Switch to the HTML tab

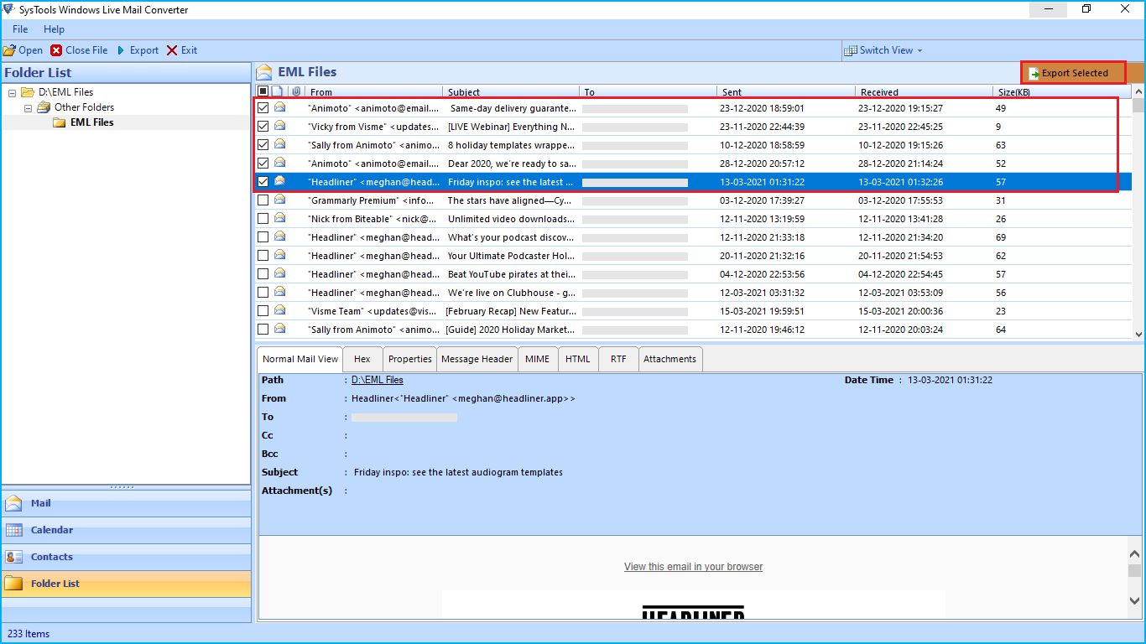pos(577,359)
